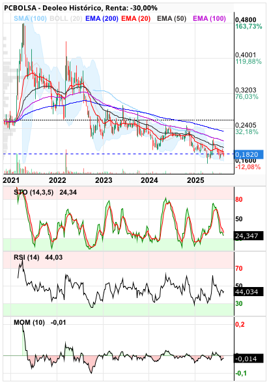Select the 2023 year label on time axis

click(x=104, y=180)
